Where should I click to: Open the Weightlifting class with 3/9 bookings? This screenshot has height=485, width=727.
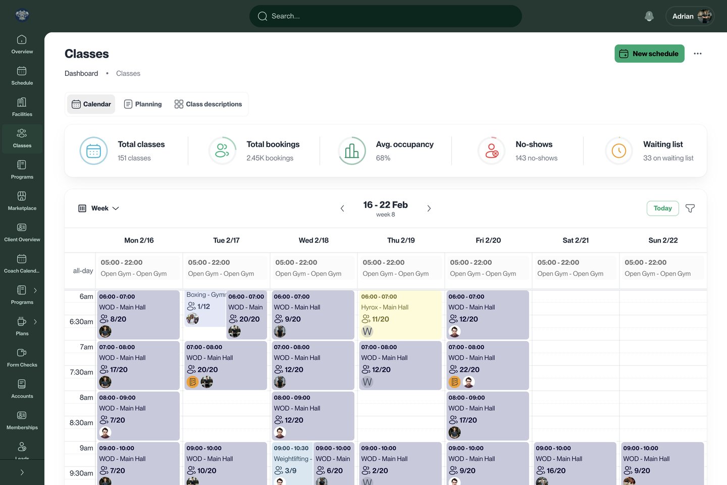click(292, 463)
